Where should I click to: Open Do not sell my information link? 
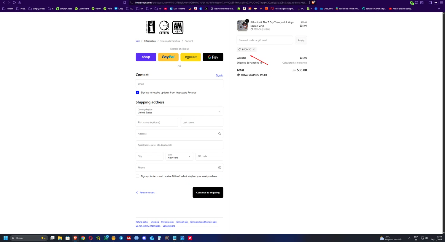148,226
